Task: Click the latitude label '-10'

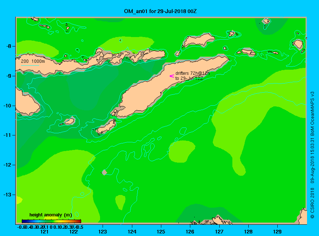Action: [8, 106]
